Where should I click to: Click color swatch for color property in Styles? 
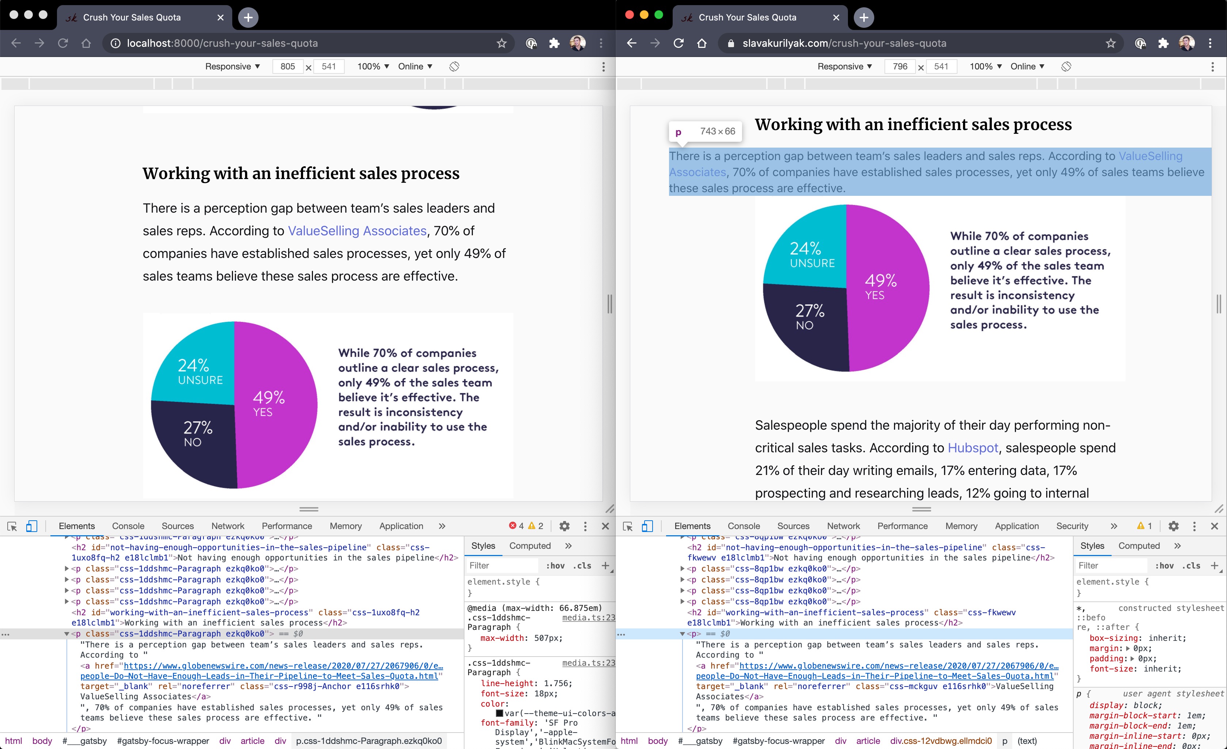coord(499,713)
